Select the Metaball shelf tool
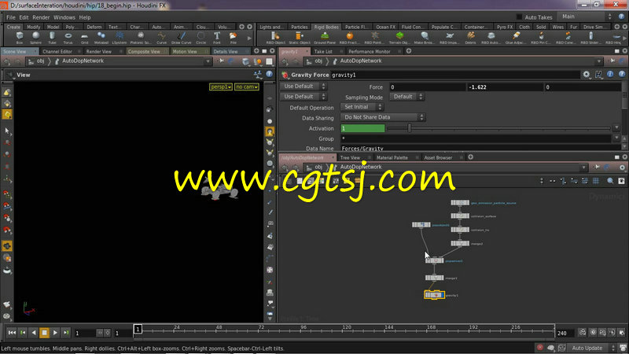 (101, 38)
